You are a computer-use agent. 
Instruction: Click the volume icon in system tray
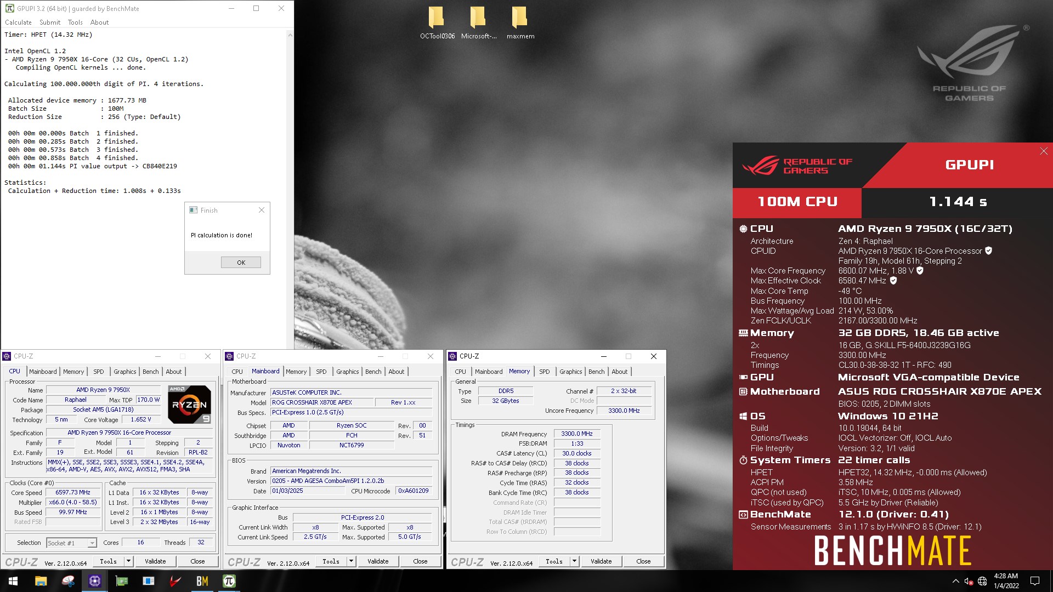pyautogui.click(x=969, y=581)
